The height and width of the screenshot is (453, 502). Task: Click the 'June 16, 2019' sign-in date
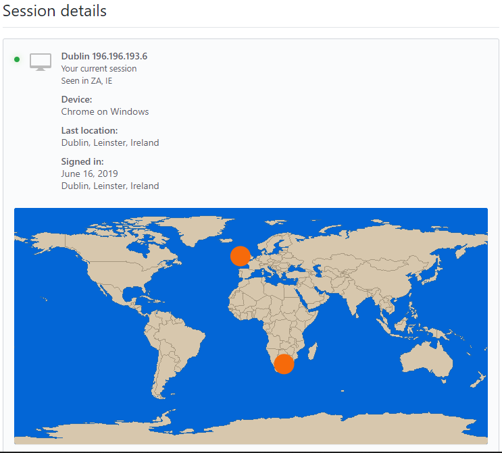(90, 174)
